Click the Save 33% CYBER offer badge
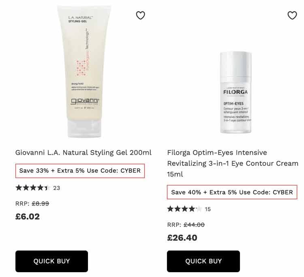The image size is (304, 277). point(80,170)
